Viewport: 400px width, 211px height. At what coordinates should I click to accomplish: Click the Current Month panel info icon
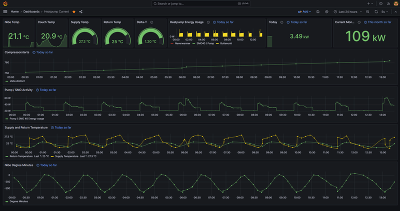pos(359,22)
